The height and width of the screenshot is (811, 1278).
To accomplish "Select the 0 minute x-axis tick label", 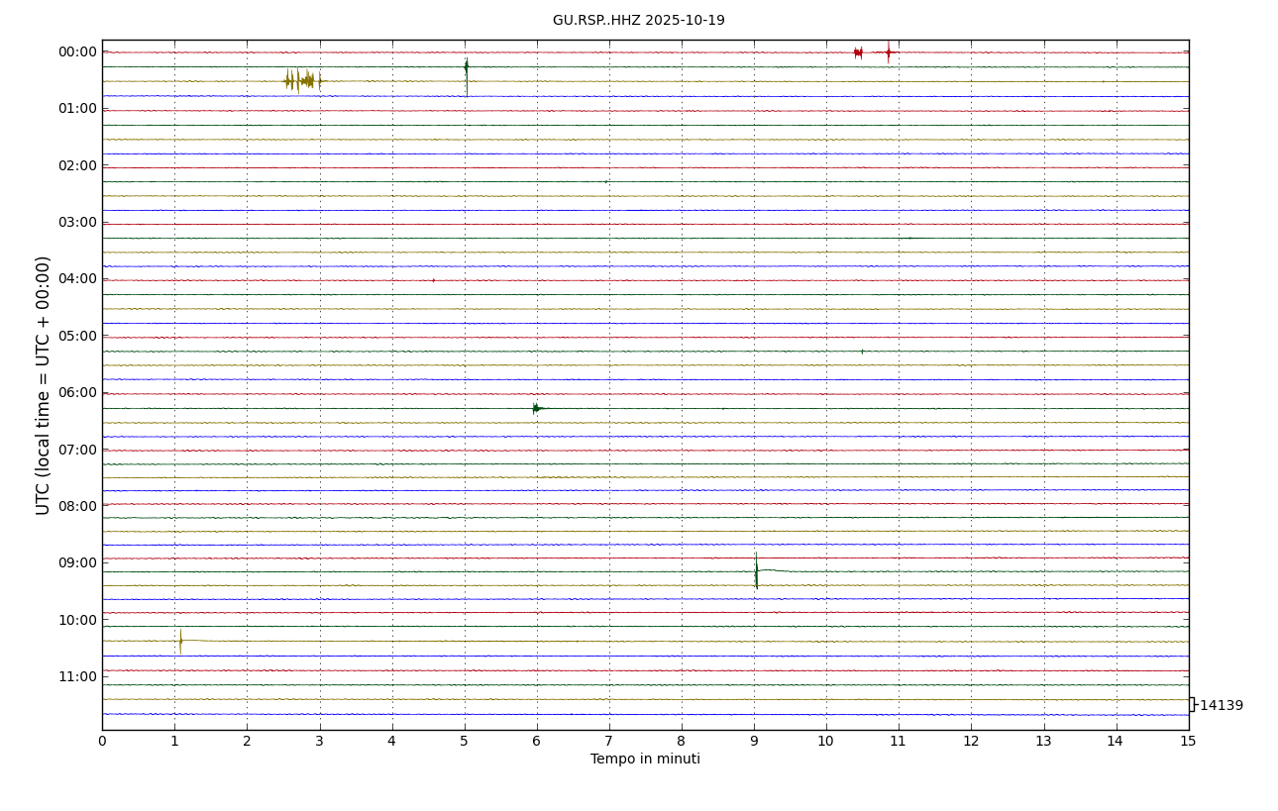I will (x=102, y=742).
